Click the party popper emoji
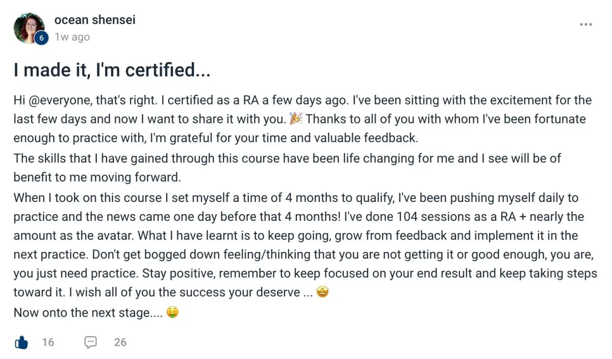Image resolution: width=612 pixels, height=359 pixels. (296, 119)
